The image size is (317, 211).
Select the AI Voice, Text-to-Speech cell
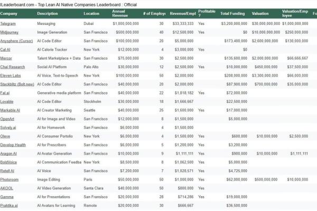click(x=58, y=76)
